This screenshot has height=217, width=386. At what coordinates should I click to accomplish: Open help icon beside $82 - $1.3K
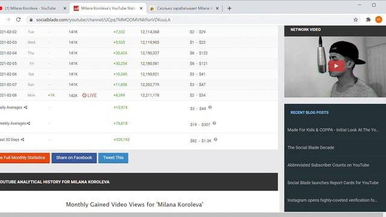215,139
